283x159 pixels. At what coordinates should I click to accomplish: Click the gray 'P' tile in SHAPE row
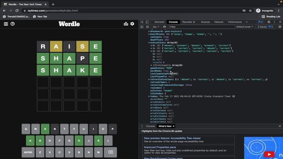(82, 58)
